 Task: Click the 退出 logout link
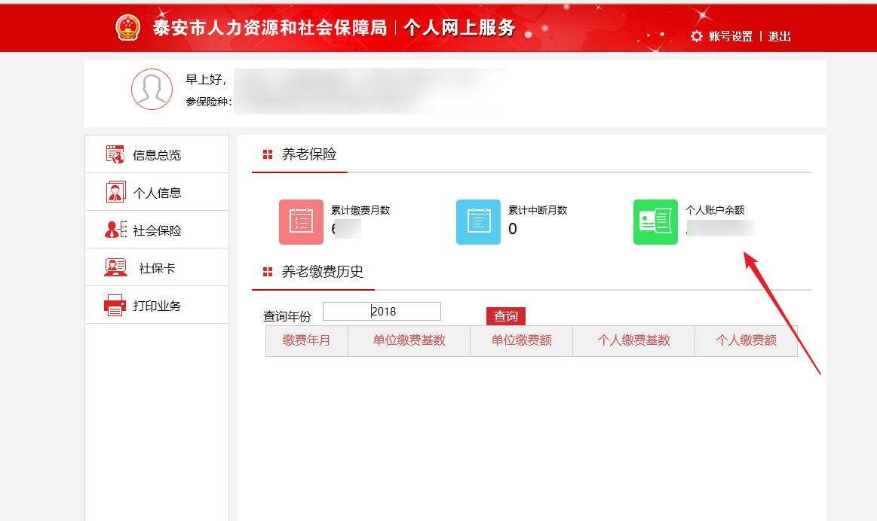(779, 36)
